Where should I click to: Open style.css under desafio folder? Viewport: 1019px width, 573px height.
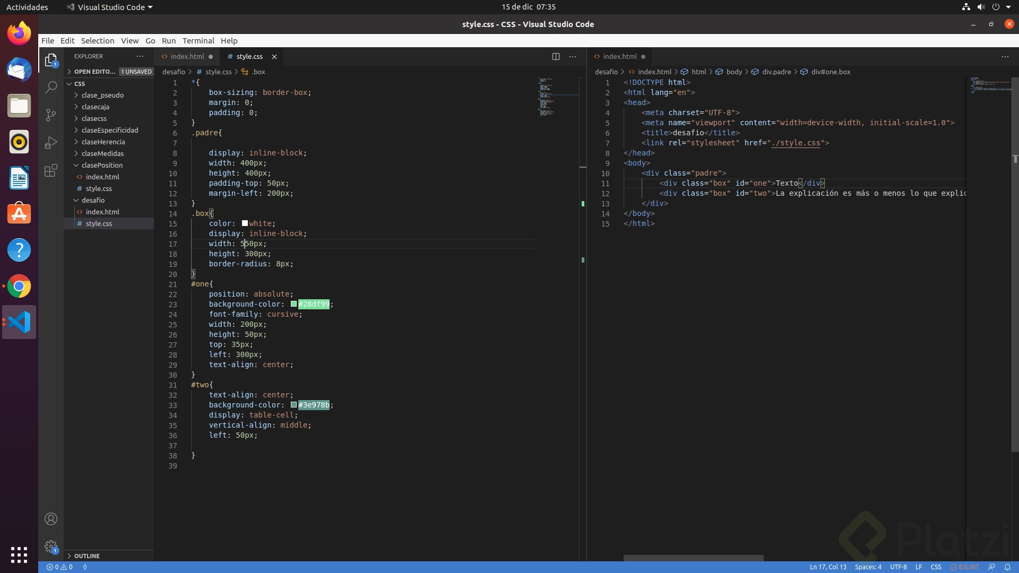pyautogui.click(x=109, y=223)
